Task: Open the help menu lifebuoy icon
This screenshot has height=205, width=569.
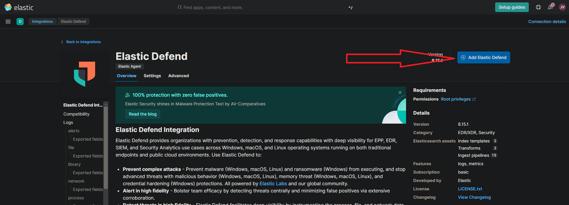Action: click(x=538, y=7)
